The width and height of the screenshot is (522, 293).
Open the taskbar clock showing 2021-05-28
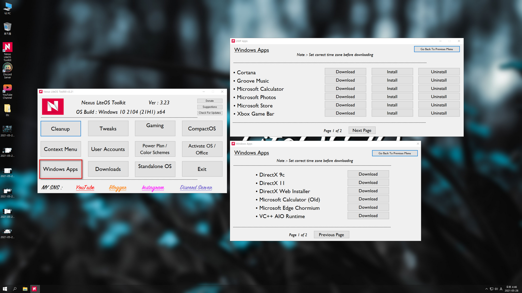pyautogui.click(x=512, y=289)
